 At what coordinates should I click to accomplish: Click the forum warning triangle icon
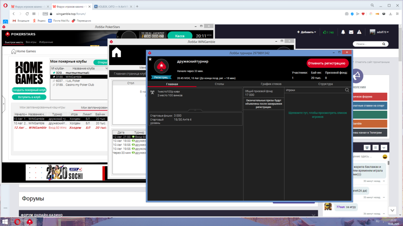tap(359, 32)
